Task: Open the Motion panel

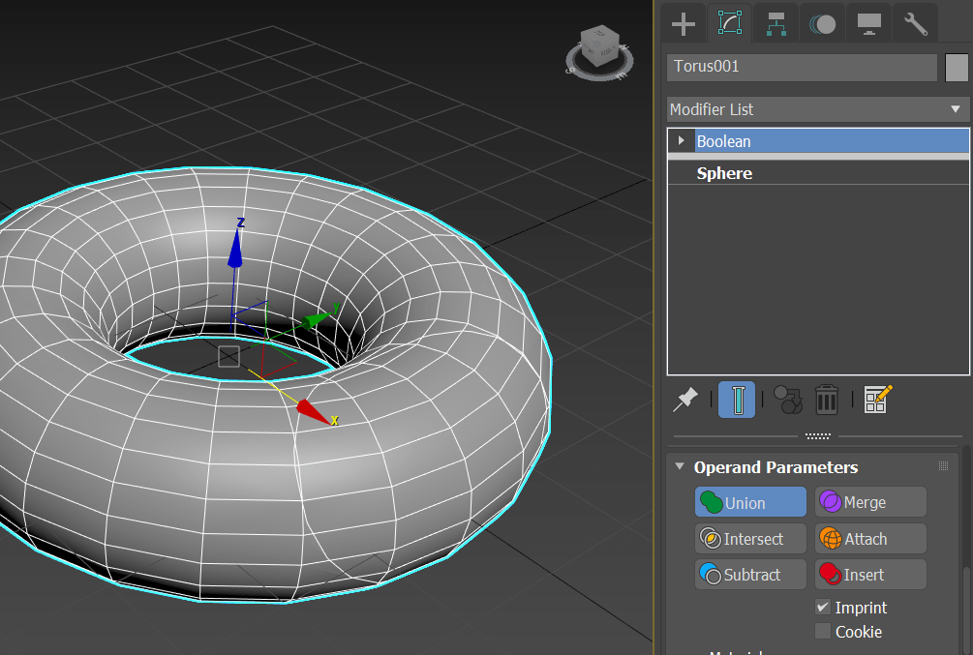Action: click(x=822, y=23)
